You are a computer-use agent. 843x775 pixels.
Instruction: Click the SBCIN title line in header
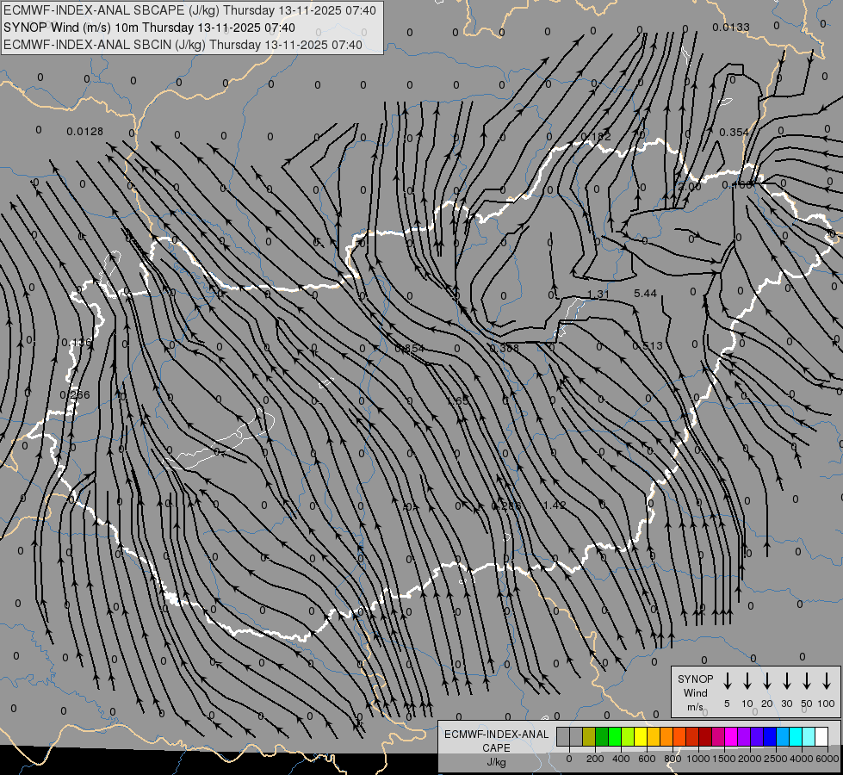click(183, 45)
